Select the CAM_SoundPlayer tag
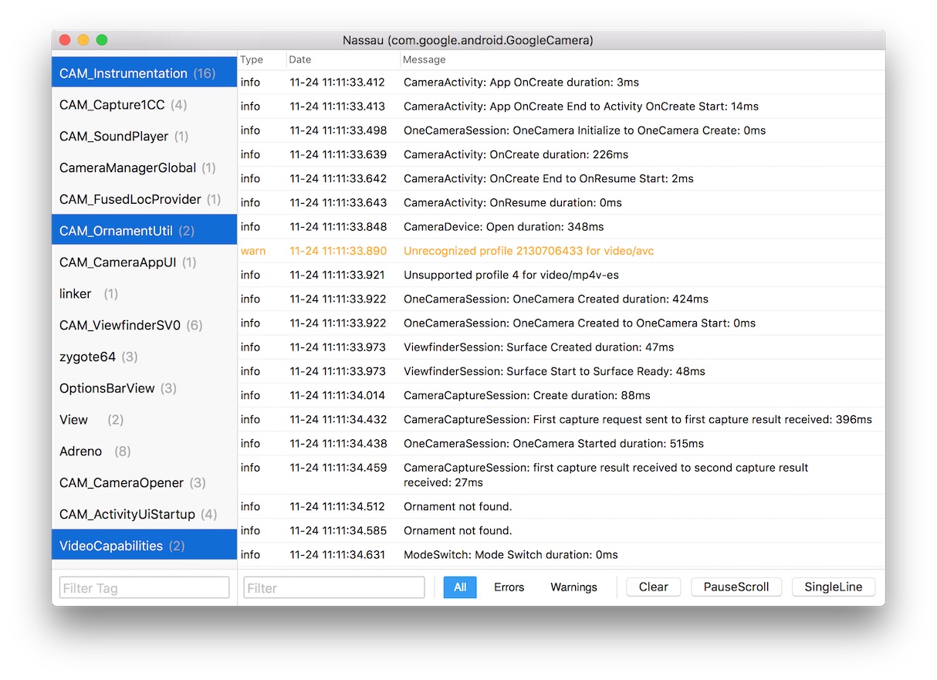The width and height of the screenshot is (937, 680). point(144,137)
